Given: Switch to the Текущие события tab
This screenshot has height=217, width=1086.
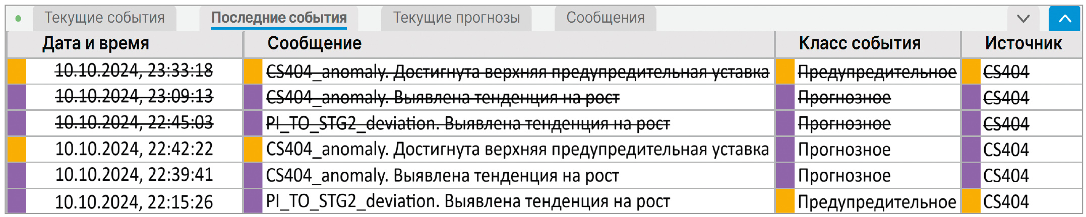Looking at the screenshot, I should pos(104,18).
